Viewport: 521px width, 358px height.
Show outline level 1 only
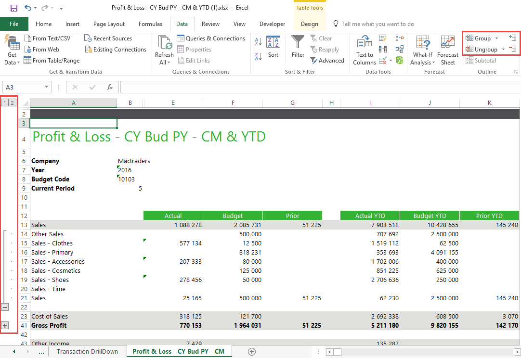click(x=4, y=102)
